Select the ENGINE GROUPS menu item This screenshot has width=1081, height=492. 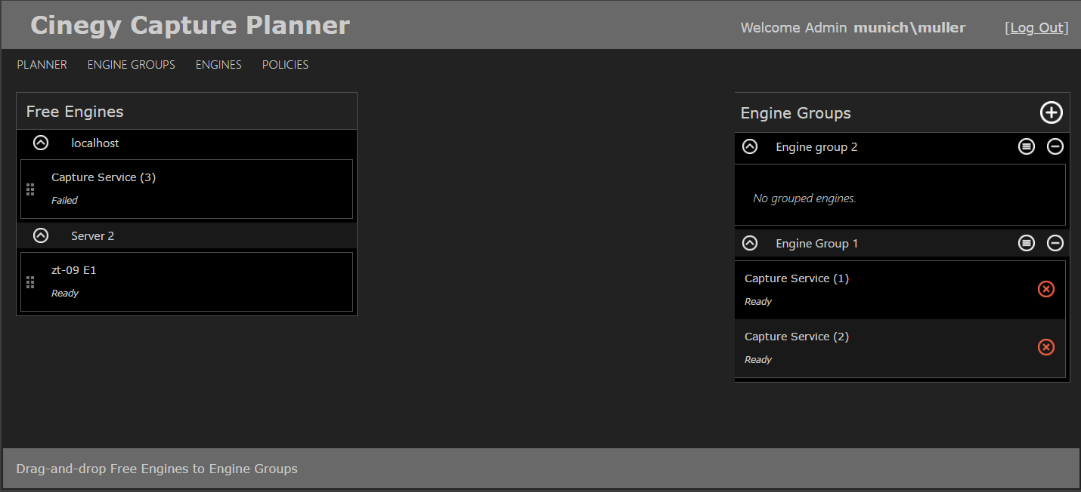click(x=131, y=64)
